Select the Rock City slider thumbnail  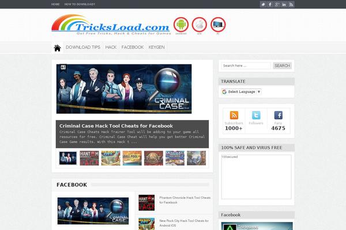coord(111,158)
